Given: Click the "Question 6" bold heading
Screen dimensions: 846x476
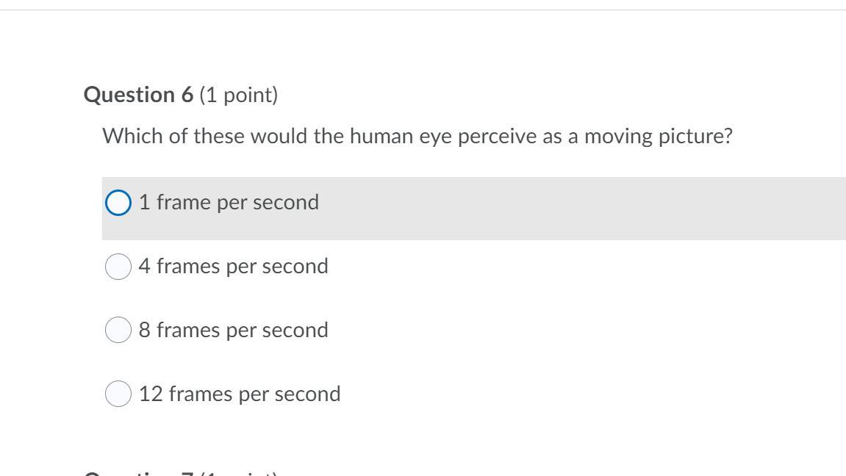Looking at the screenshot, I should click(x=138, y=95).
